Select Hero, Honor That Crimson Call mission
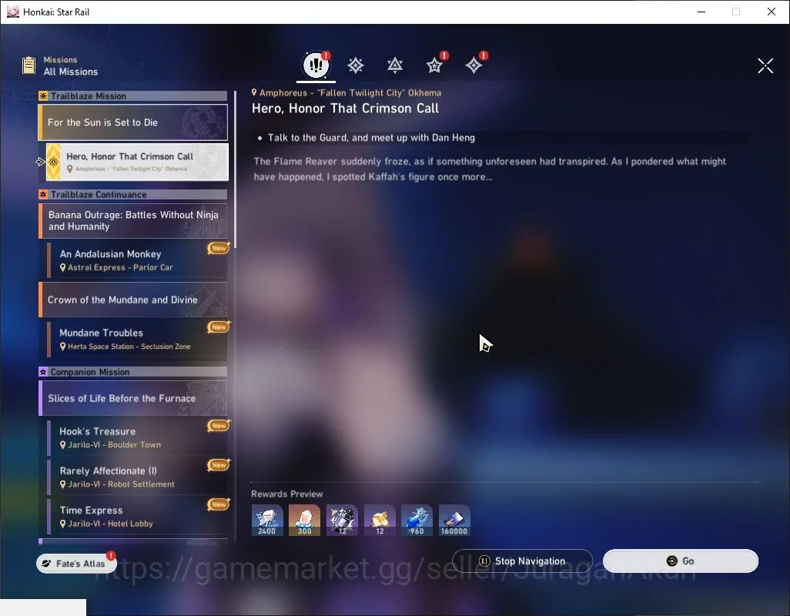790x616 pixels. (137, 162)
